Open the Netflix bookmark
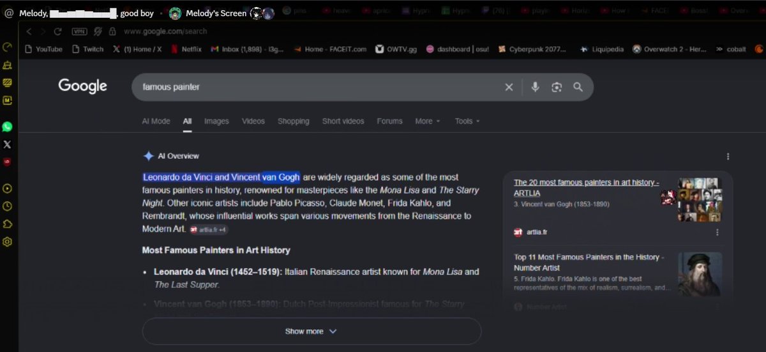766x352 pixels. (186, 49)
